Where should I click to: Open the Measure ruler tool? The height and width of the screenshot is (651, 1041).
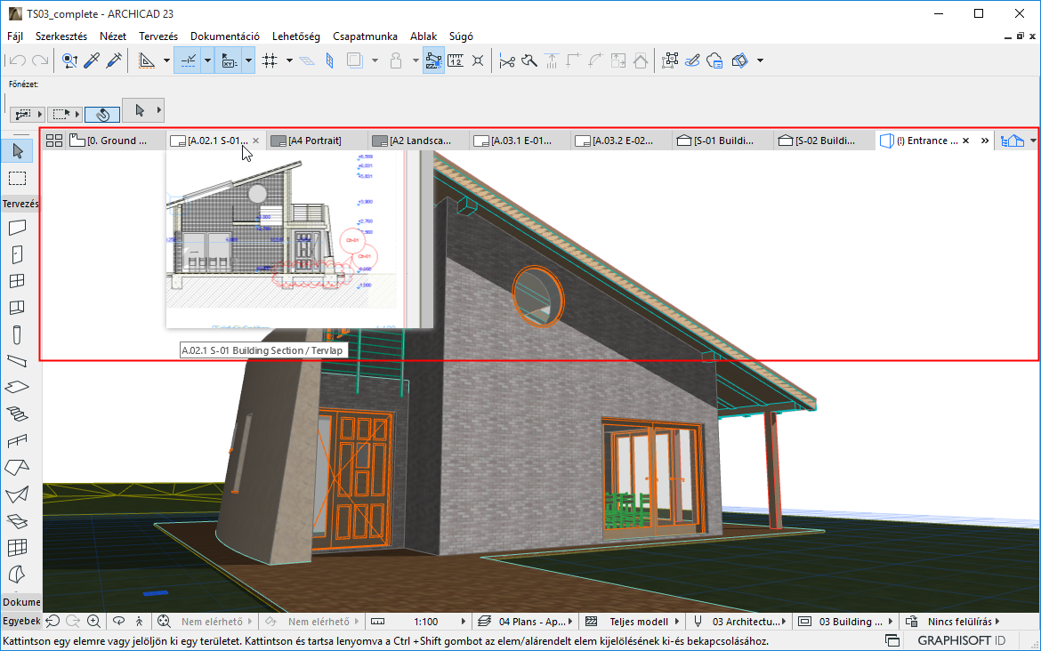point(456,60)
